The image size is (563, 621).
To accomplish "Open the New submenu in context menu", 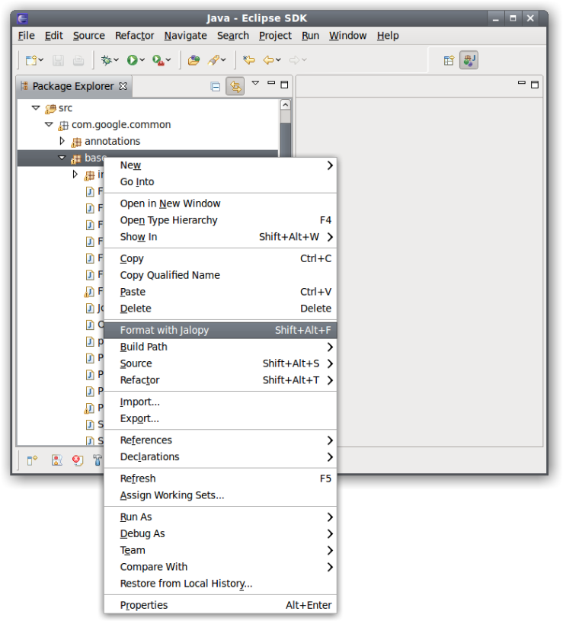I will [220, 165].
